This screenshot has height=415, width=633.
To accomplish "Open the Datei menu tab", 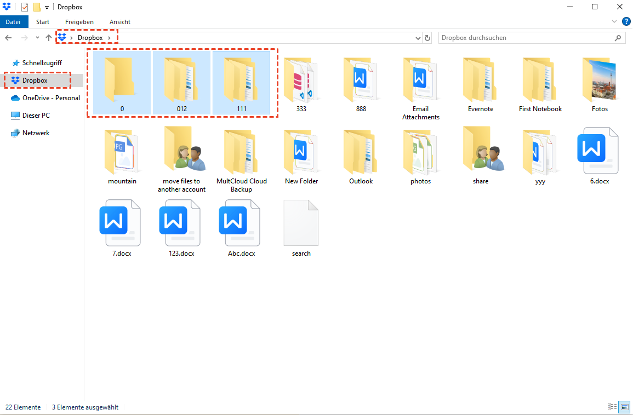I will (x=13, y=22).
